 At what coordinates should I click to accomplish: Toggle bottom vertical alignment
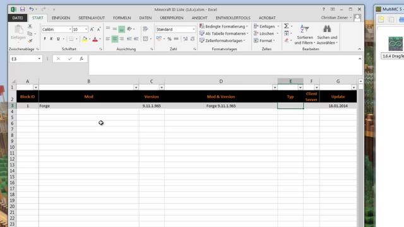tap(122, 29)
